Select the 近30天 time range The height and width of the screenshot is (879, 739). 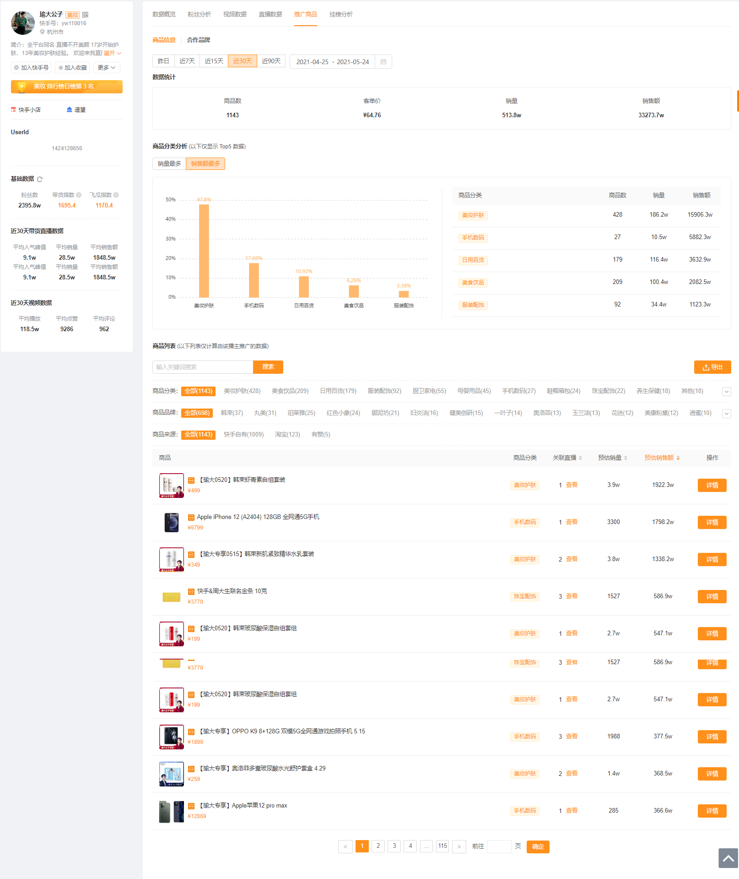click(x=243, y=61)
